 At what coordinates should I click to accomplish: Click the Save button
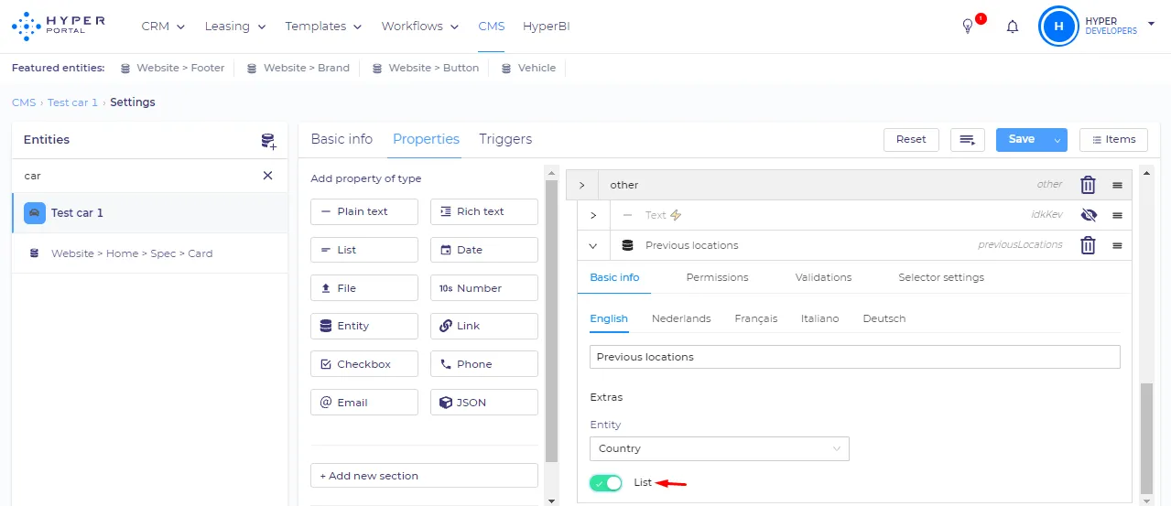pyautogui.click(x=1022, y=139)
